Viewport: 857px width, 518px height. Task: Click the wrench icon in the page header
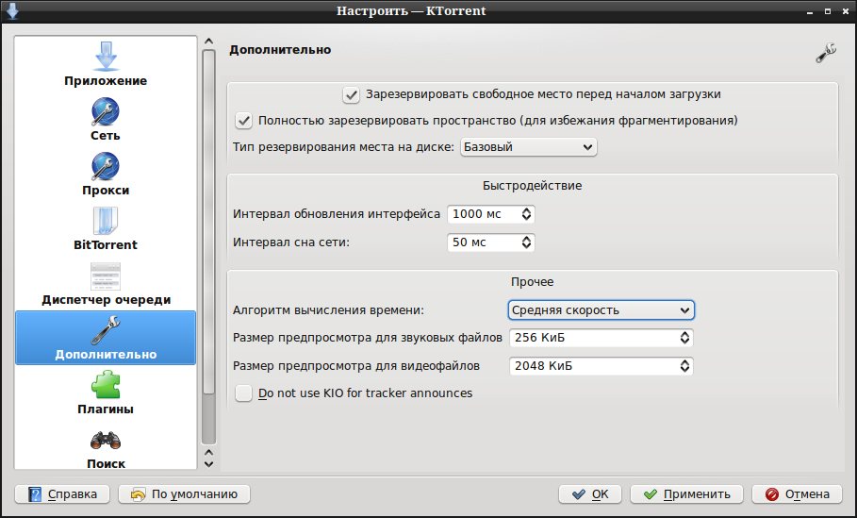click(x=826, y=53)
